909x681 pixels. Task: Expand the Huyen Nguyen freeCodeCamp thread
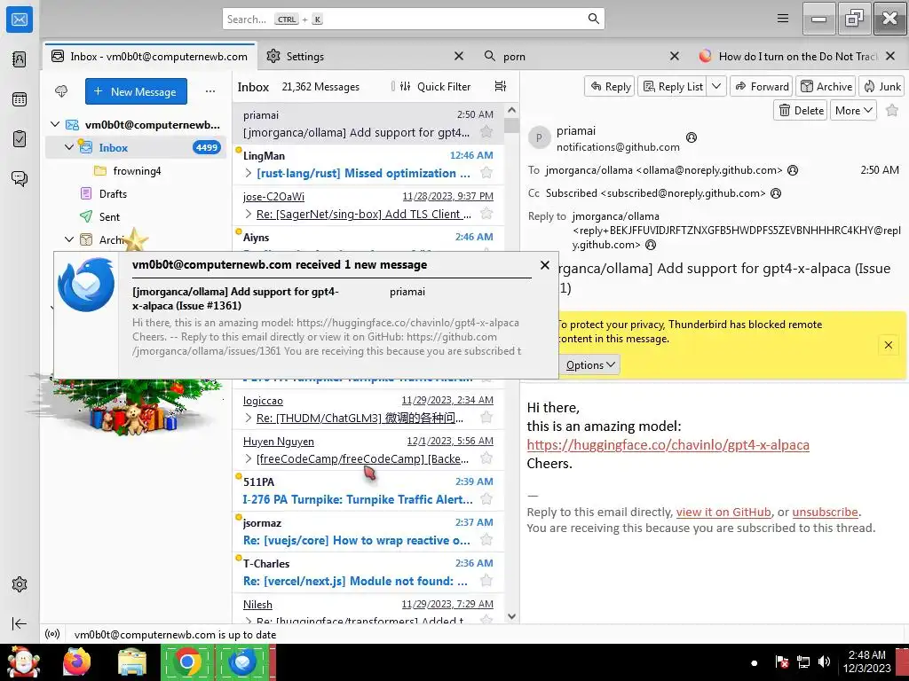click(x=249, y=458)
